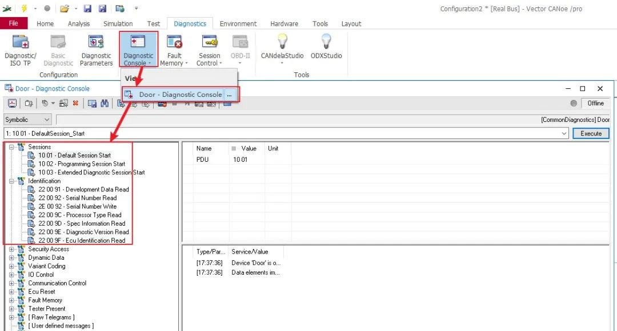
Task: Collapse the Identification tree node
Action: click(11, 181)
